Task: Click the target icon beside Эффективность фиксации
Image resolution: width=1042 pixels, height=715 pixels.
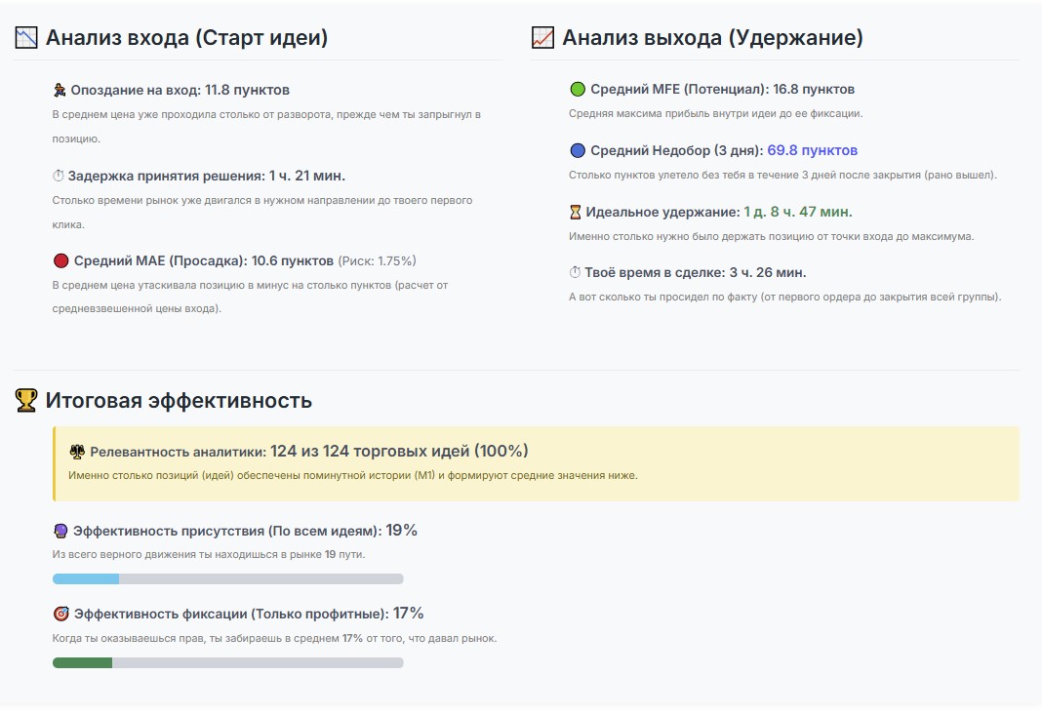Action: coord(61,614)
